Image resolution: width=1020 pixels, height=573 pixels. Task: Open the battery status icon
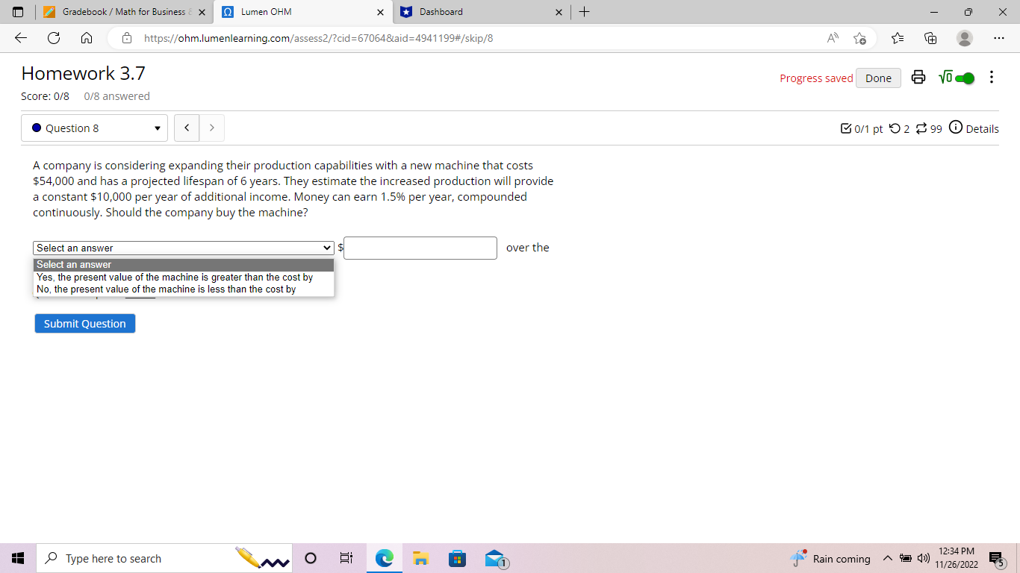[905, 558]
